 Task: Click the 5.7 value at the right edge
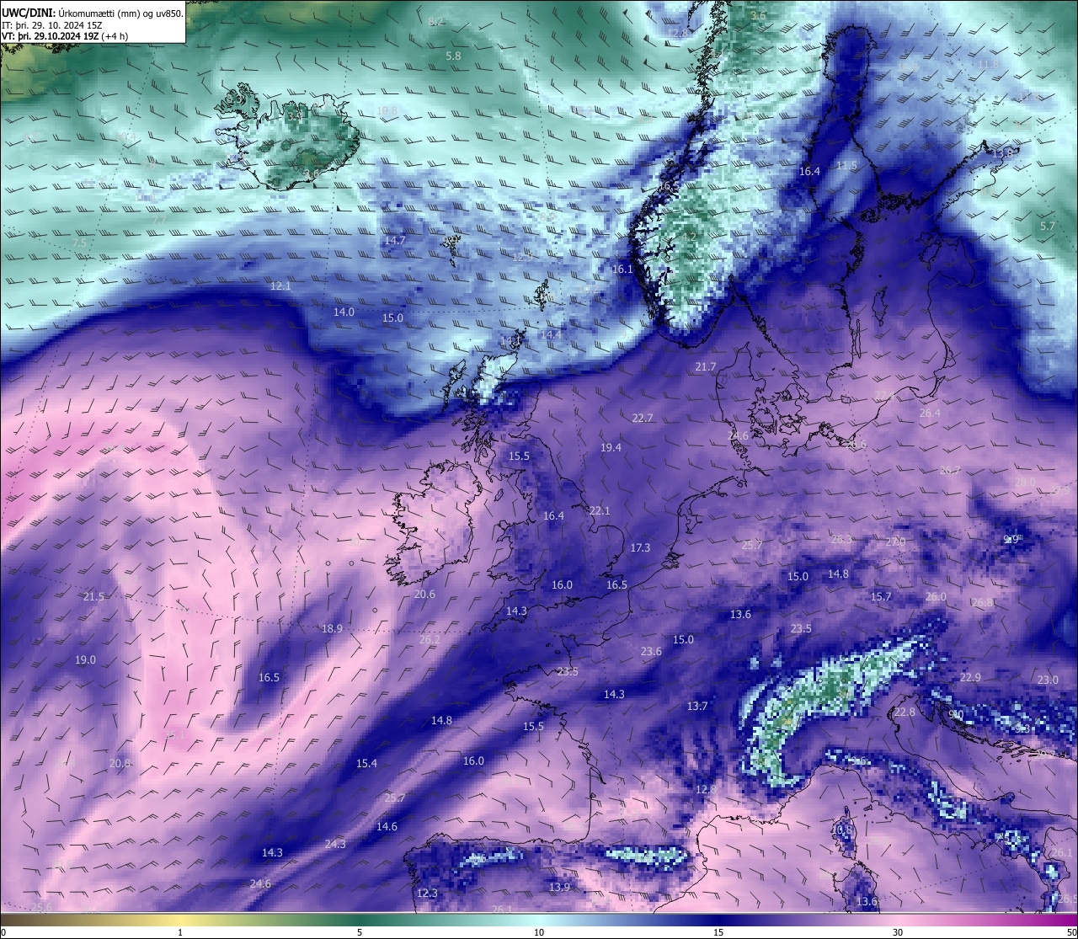pos(1048,227)
